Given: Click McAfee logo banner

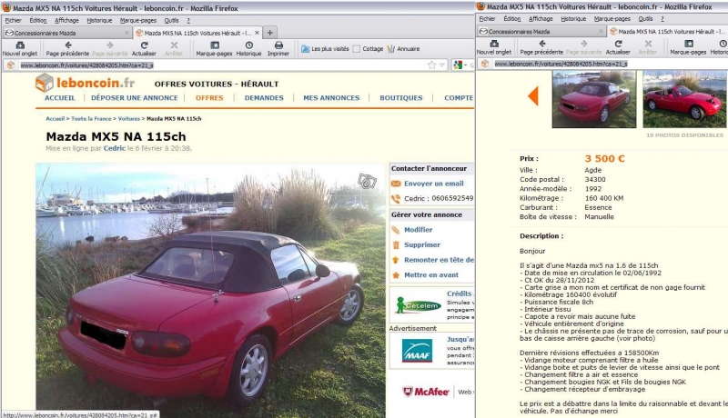Looking at the screenshot, I should click(x=426, y=392).
